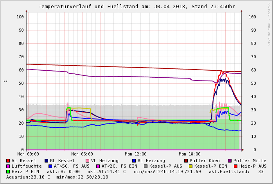Select the gray Kessel-P AUS legend swatch
Viewport: 273px width, 184px height.
[x=145, y=166]
